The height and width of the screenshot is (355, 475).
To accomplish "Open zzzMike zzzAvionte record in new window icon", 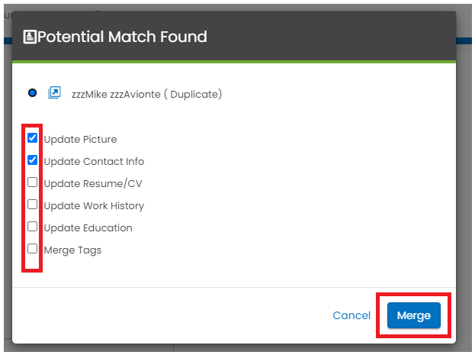I will (55, 92).
